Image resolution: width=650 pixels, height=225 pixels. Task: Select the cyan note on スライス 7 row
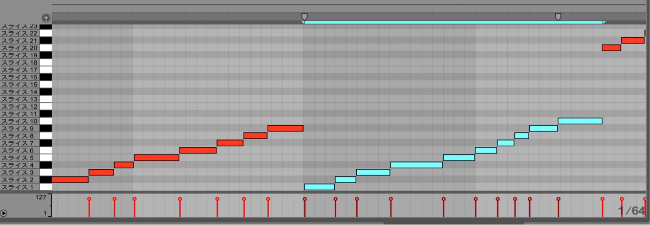(506, 143)
